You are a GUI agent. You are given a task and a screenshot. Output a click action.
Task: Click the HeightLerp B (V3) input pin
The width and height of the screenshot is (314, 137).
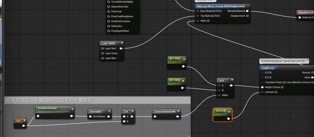(x=262, y=77)
